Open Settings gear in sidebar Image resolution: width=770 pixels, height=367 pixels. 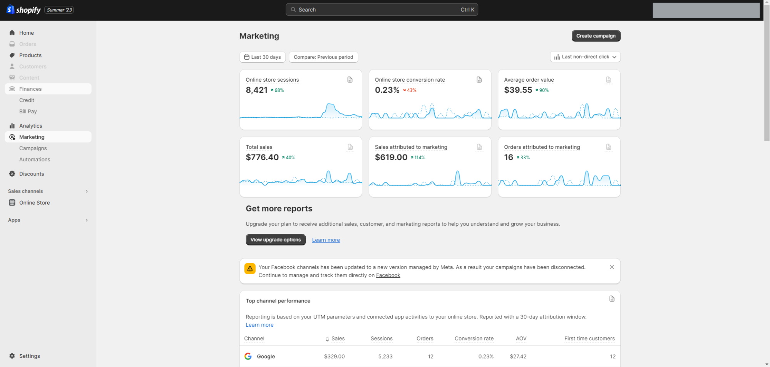pos(12,356)
